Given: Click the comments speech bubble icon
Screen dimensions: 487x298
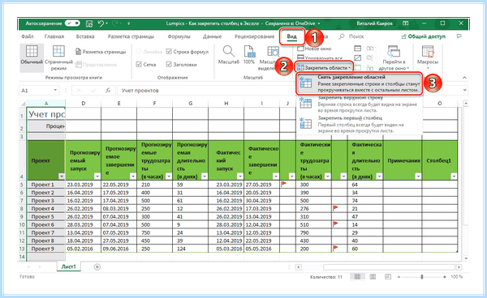Looking at the screenshot, I should (459, 36).
